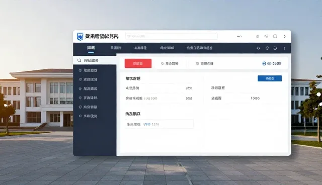Click the refresh-icon toolbar option
Image resolution: width=322 pixels, height=185 pixels.
pos(204,63)
